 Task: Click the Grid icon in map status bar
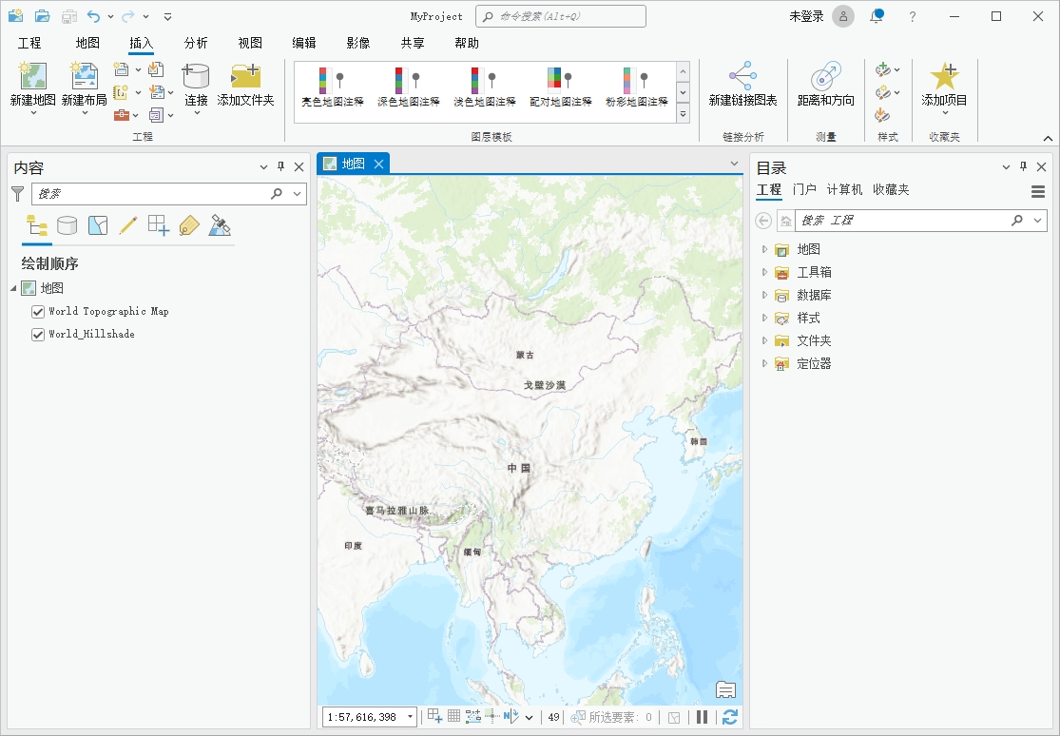(453, 716)
